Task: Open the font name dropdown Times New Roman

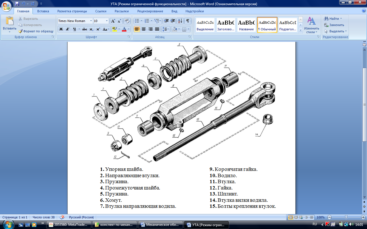Action: (x=91, y=21)
